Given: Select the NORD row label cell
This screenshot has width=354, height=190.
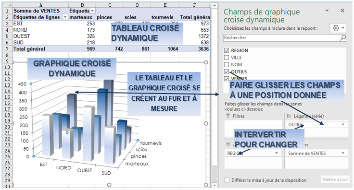Looking at the screenshot, I should pyautogui.click(x=40, y=30).
